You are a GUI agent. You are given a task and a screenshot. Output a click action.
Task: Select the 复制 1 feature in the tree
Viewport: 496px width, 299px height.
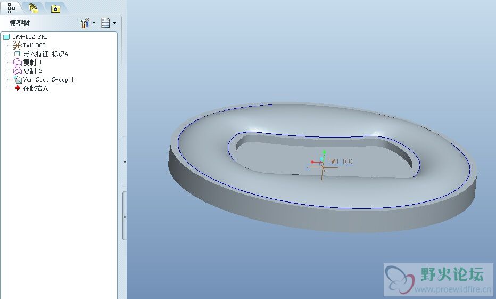coord(28,62)
